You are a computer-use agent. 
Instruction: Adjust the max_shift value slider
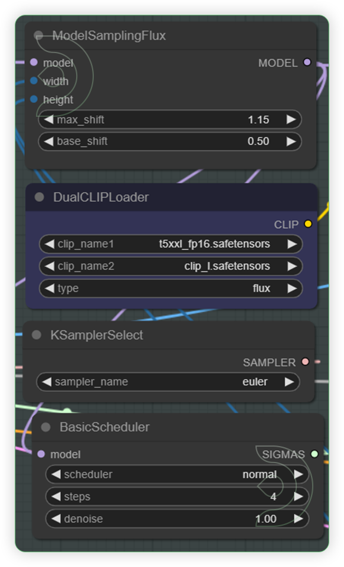tap(171, 119)
